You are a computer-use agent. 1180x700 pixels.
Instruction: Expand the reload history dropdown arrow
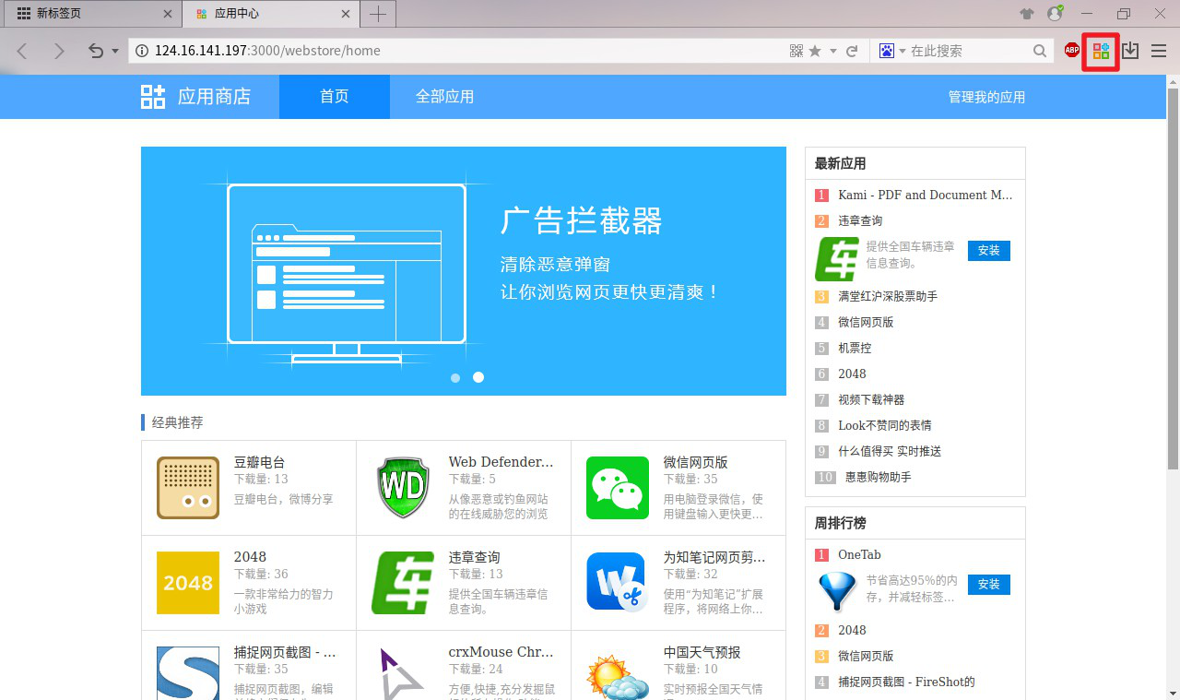coord(113,51)
